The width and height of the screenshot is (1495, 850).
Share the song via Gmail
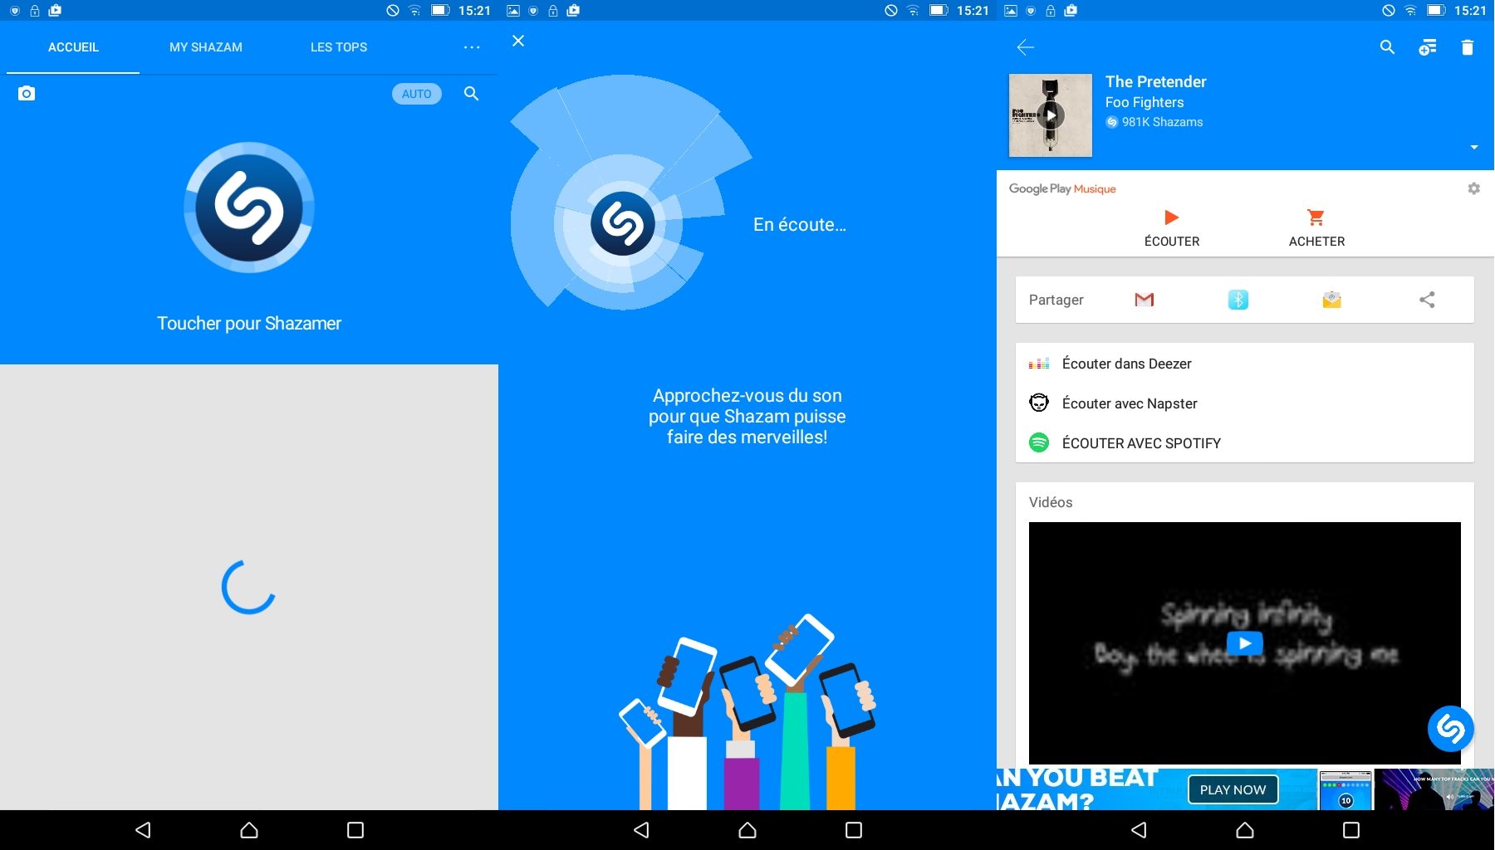point(1145,300)
